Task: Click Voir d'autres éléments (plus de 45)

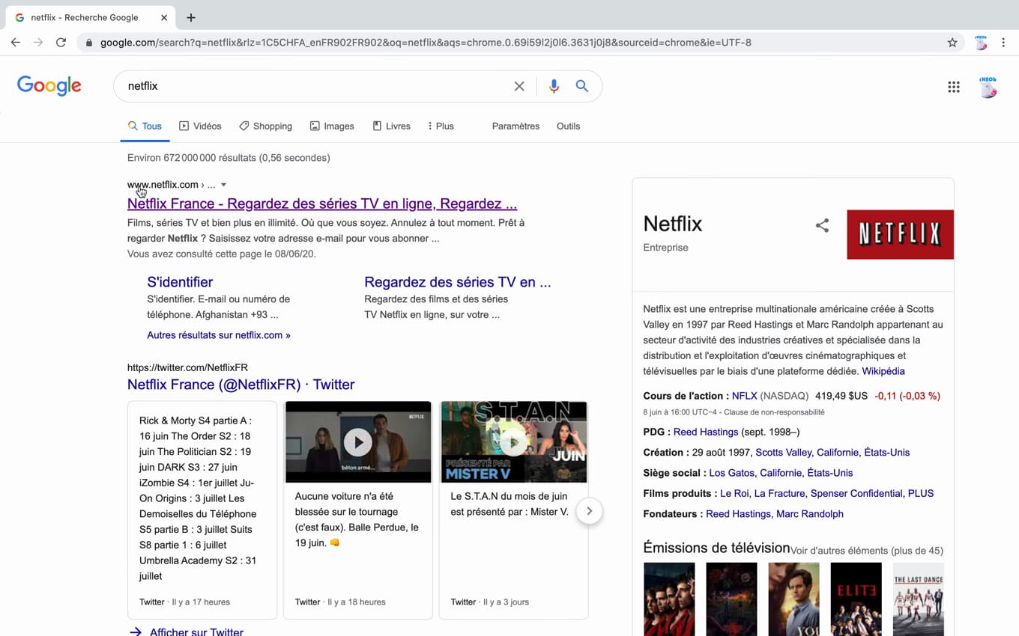Action: [867, 551]
